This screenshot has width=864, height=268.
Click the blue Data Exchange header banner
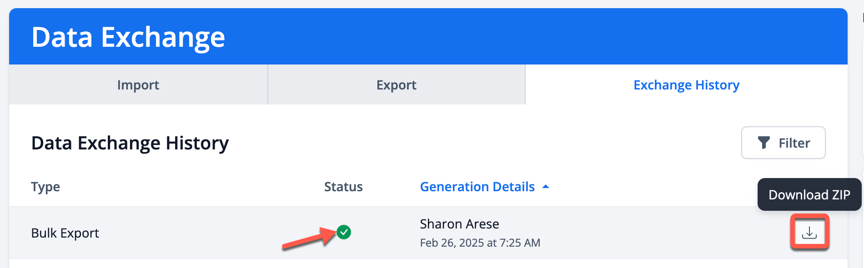[x=428, y=36]
